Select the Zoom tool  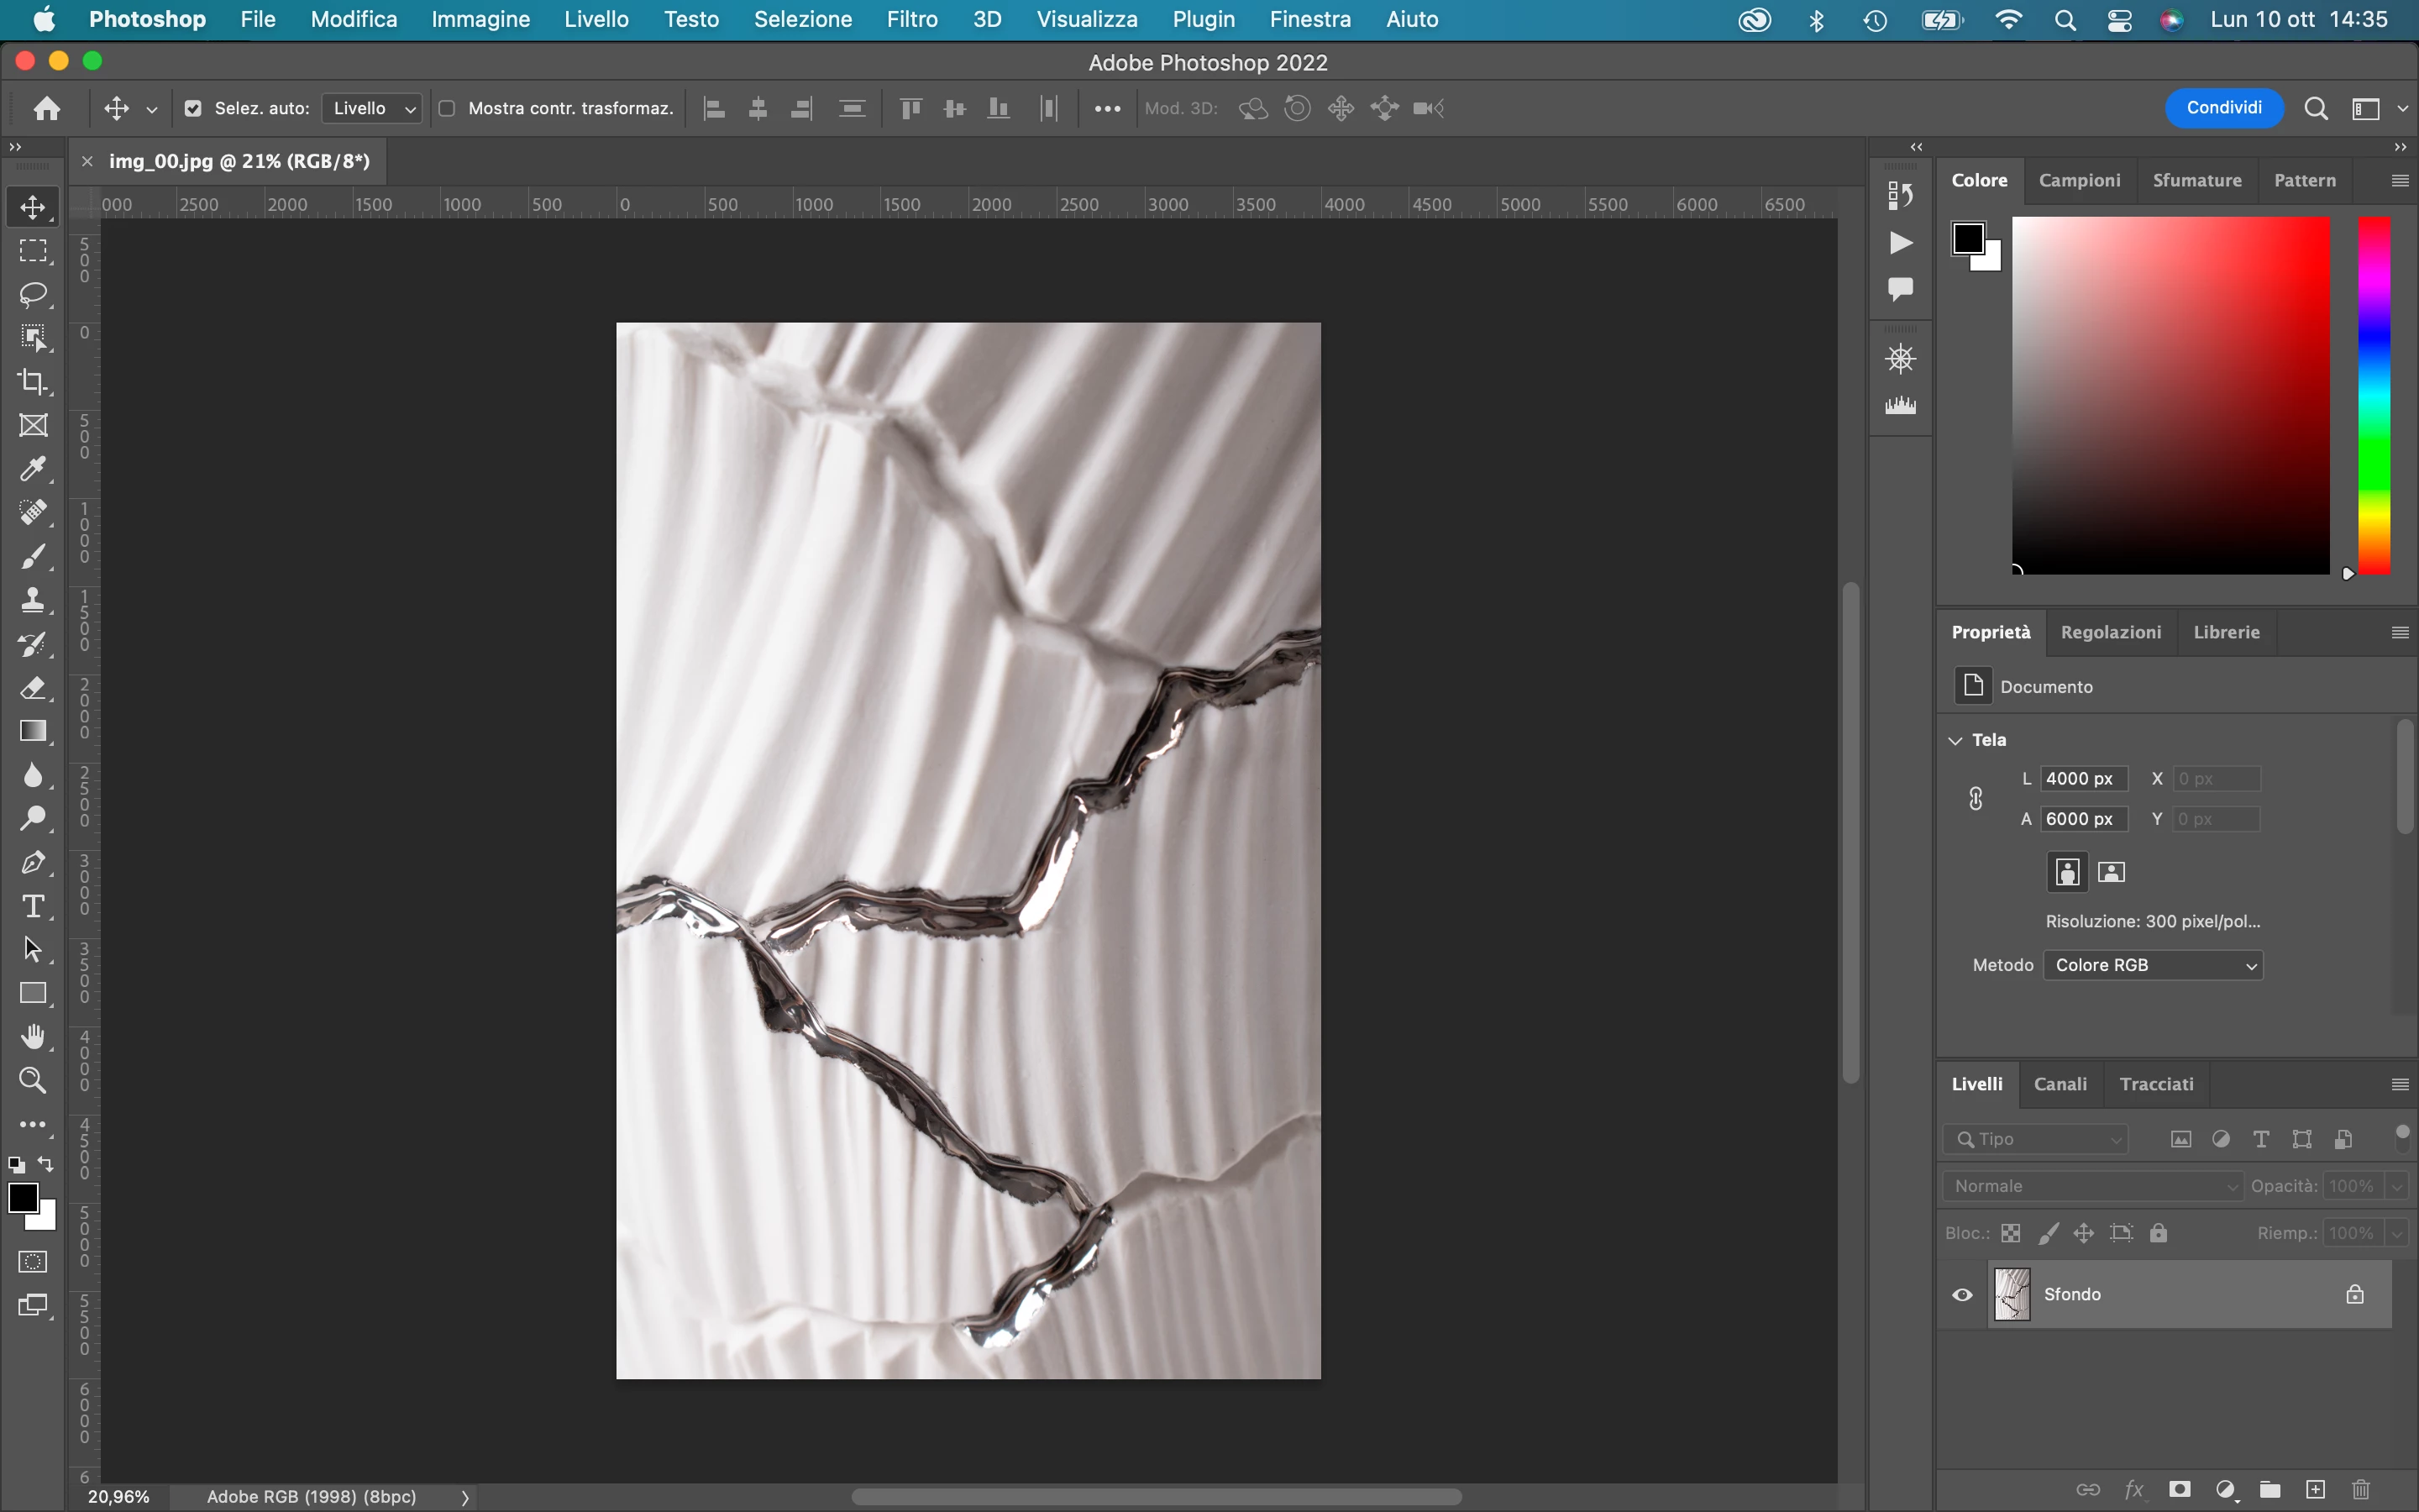(33, 1080)
